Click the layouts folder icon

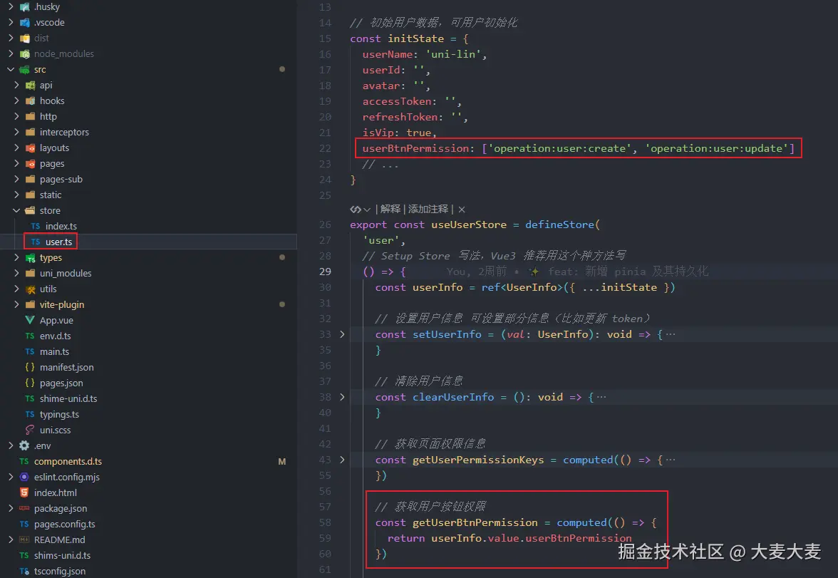pyautogui.click(x=31, y=148)
